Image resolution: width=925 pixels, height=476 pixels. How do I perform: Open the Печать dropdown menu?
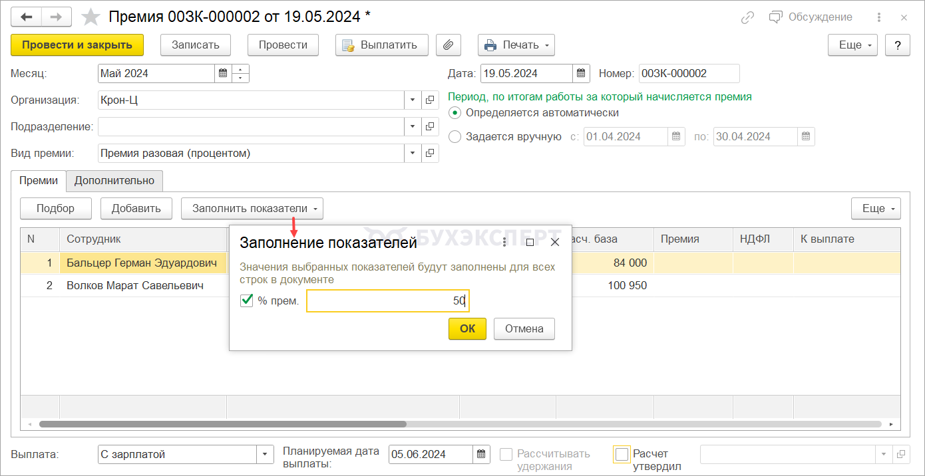pos(516,45)
